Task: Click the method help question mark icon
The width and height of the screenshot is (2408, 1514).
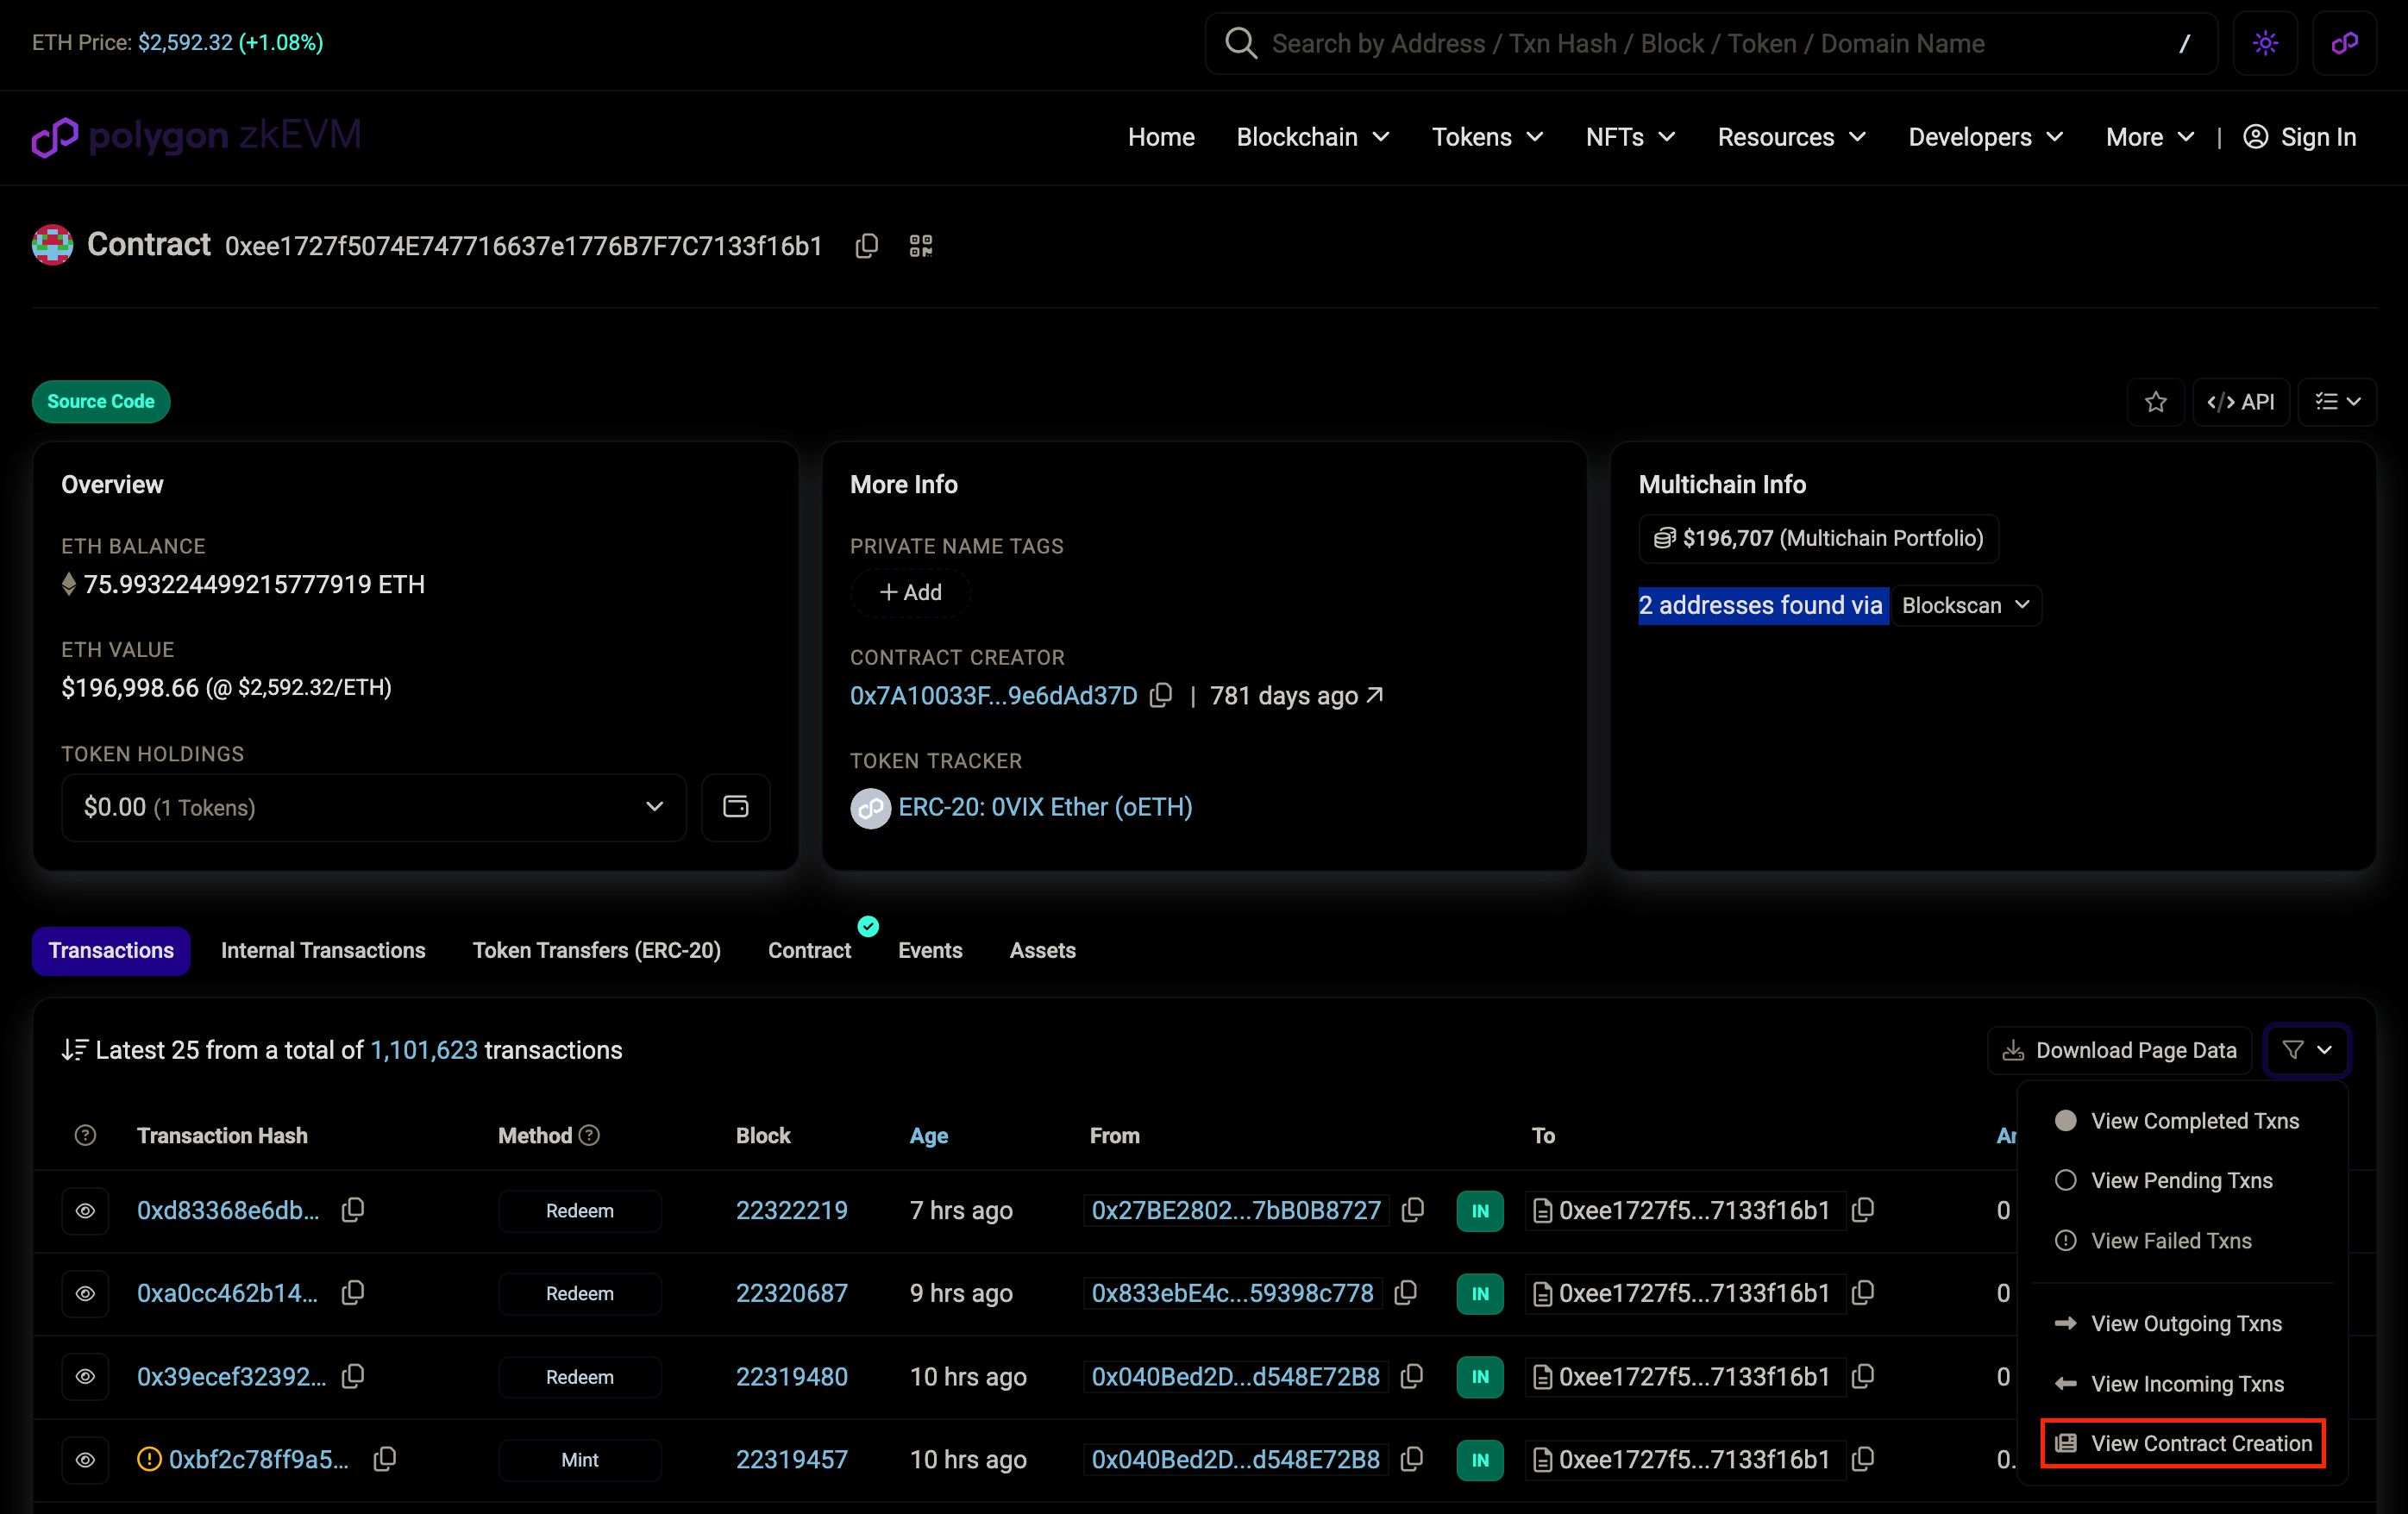Action: [589, 1135]
